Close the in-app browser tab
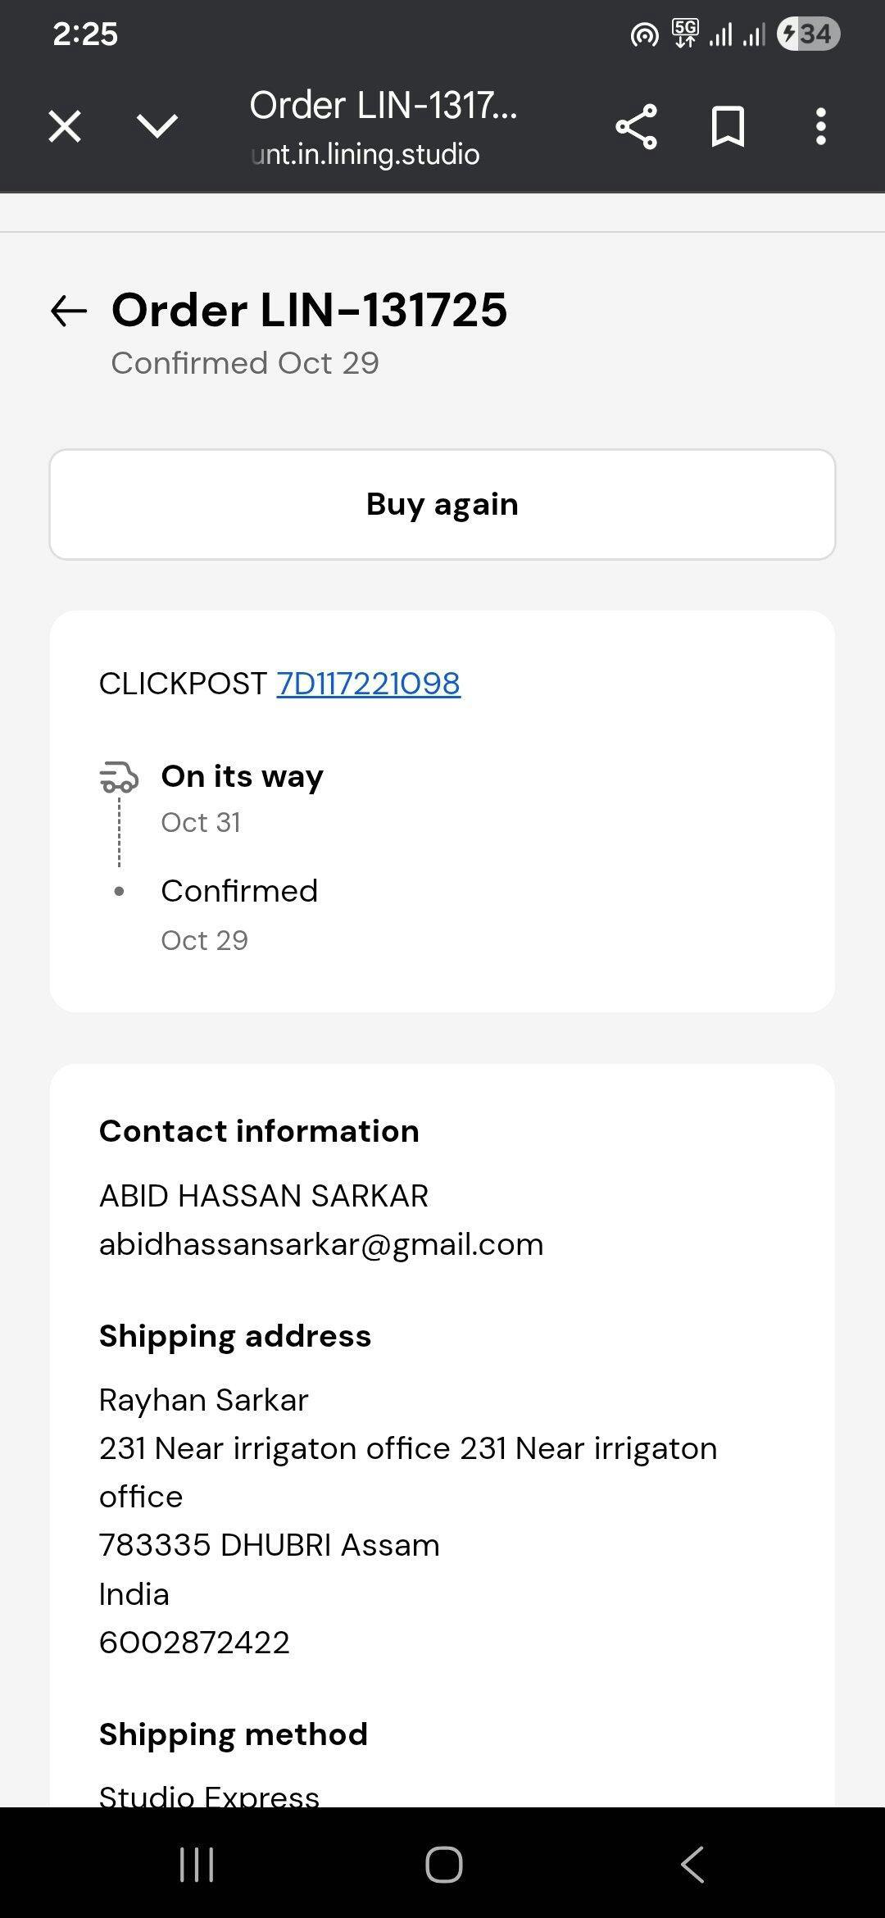The image size is (885, 1918). [x=65, y=127]
